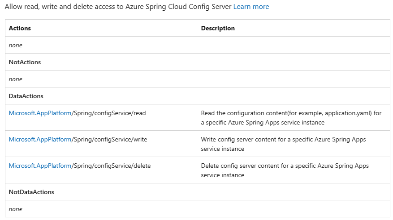Click Microsoft.AppPlatform link in configService/write row
The image size is (393, 220).
pos(40,139)
